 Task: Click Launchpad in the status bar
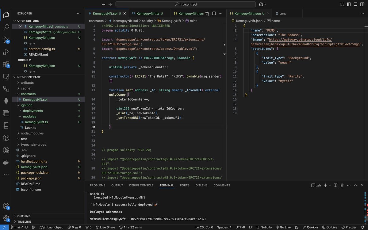click(52, 227)
